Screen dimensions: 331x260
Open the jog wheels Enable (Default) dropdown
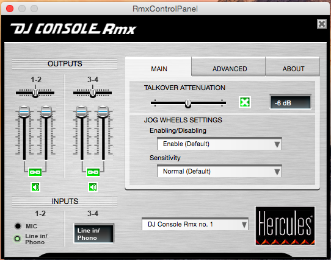pos(219,144)
